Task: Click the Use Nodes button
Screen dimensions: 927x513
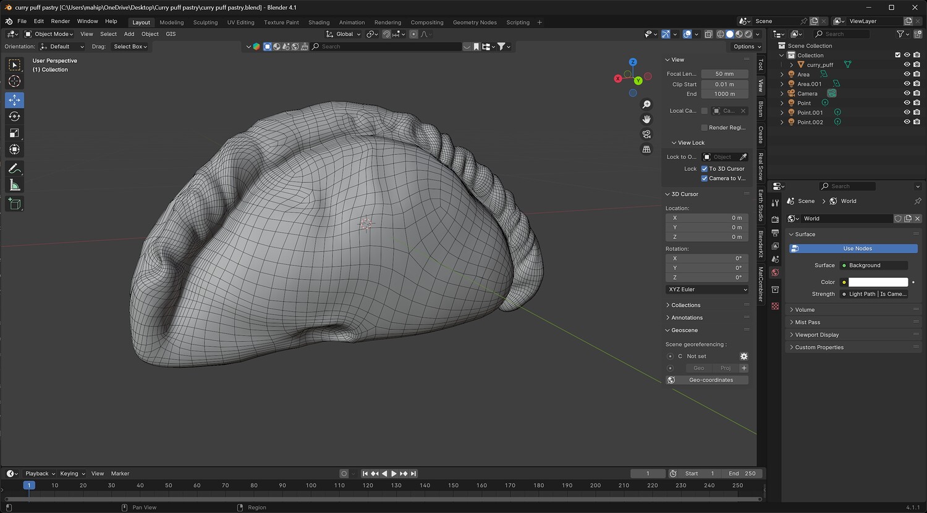Action: pyautogui.click(x=857, y=249)
